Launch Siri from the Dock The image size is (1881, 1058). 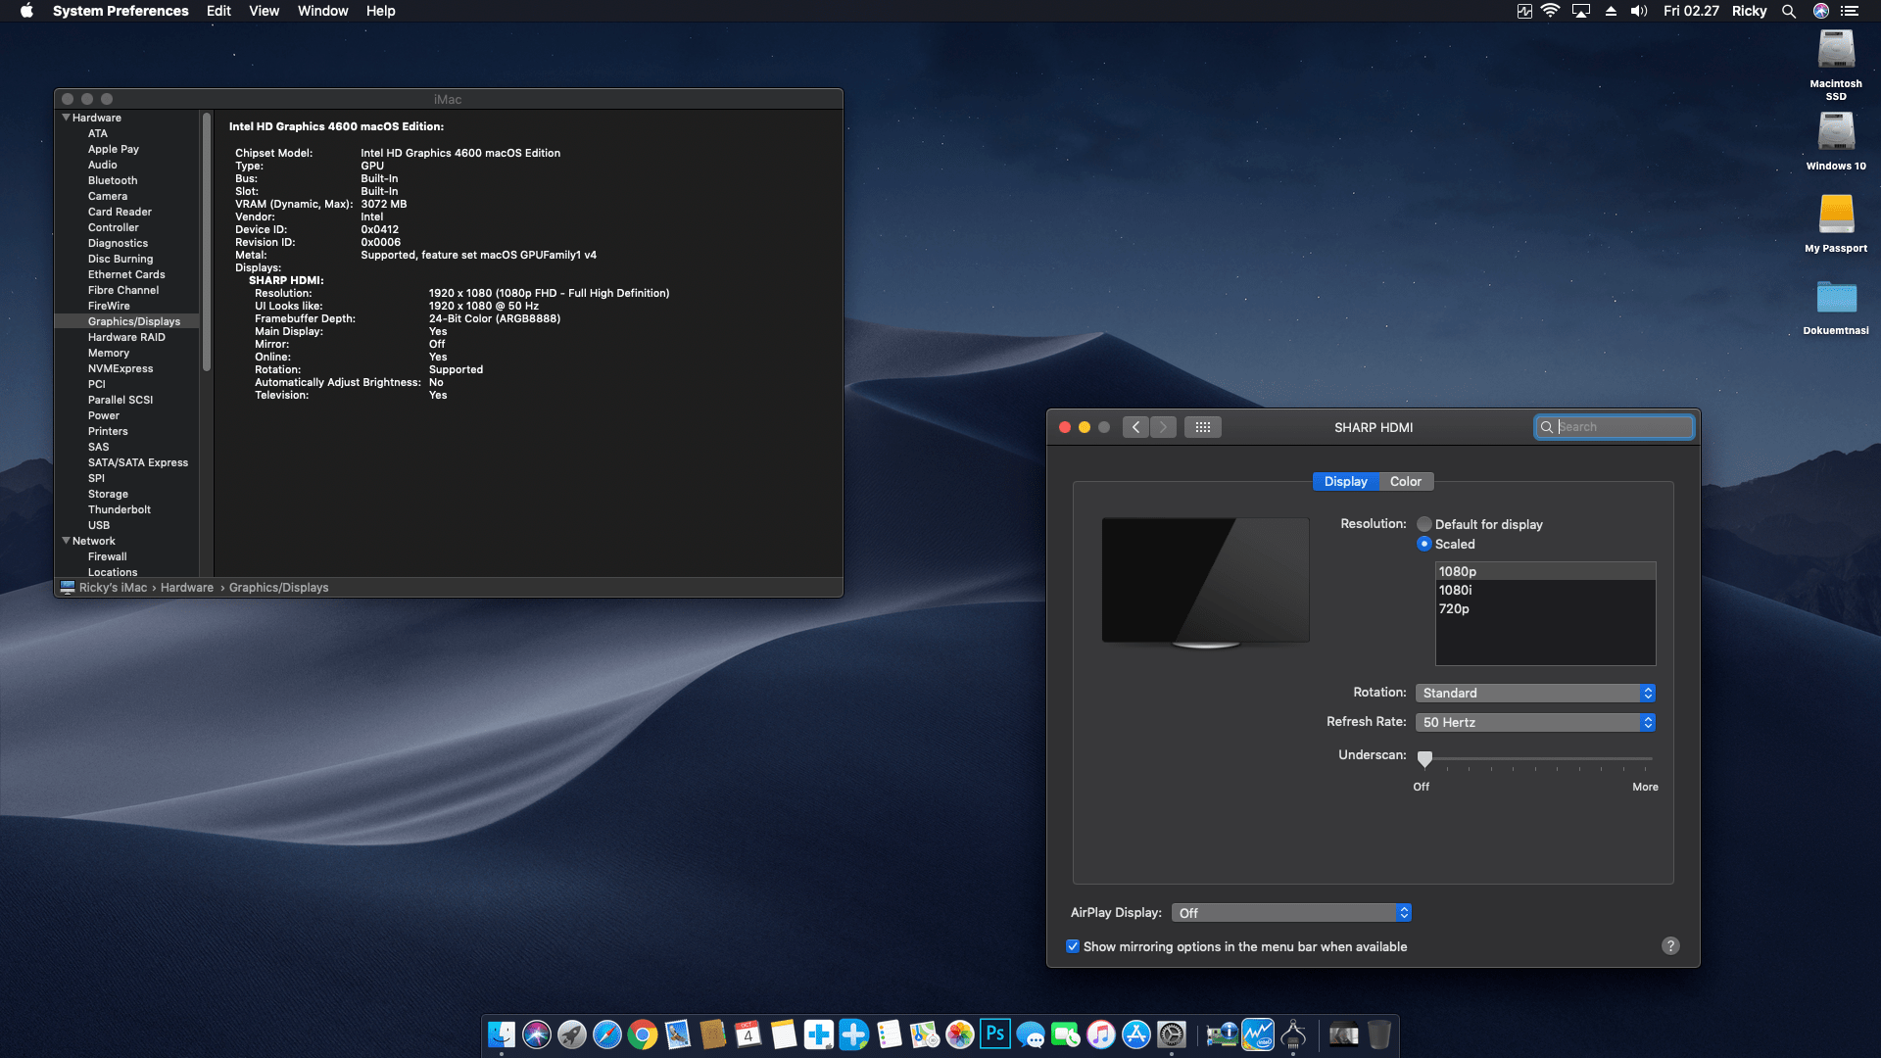point(537,1034)
